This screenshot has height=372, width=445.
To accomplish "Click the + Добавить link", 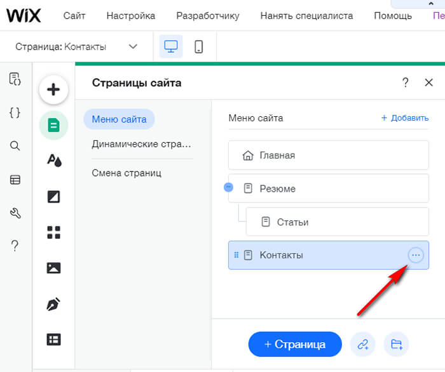I will 404,118.
